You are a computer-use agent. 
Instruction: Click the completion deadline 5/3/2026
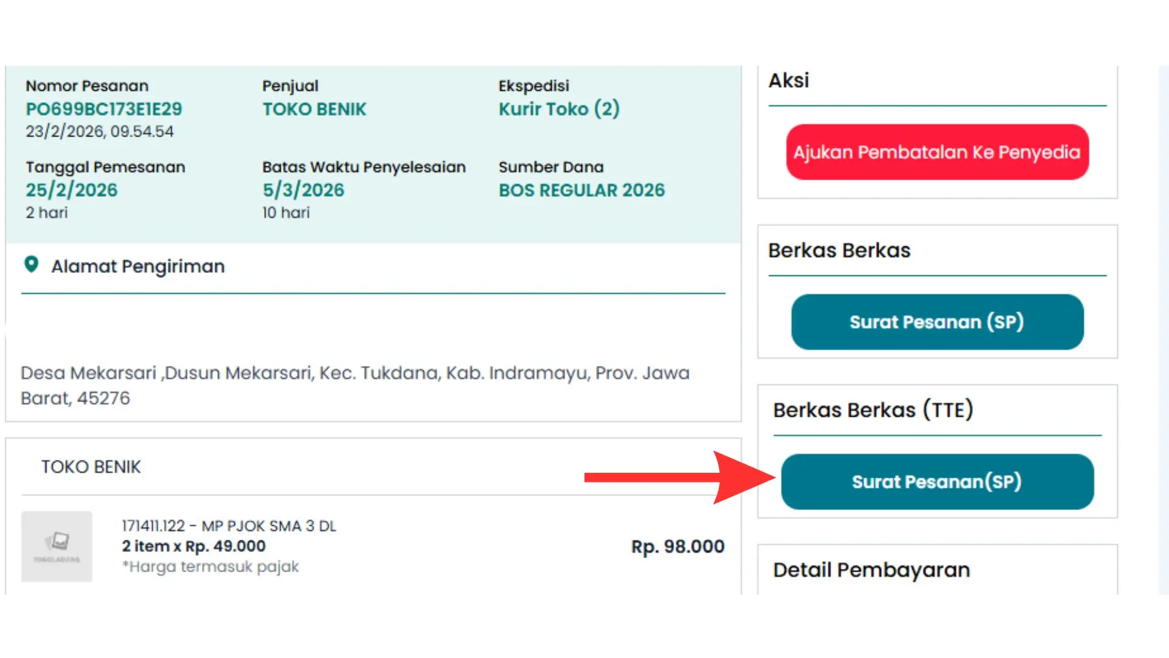(x=303, y=190)
